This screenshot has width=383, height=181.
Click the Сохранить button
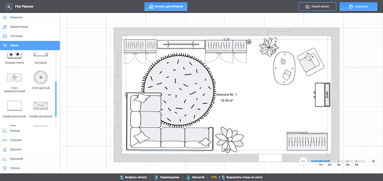click(x=358, y=7)
